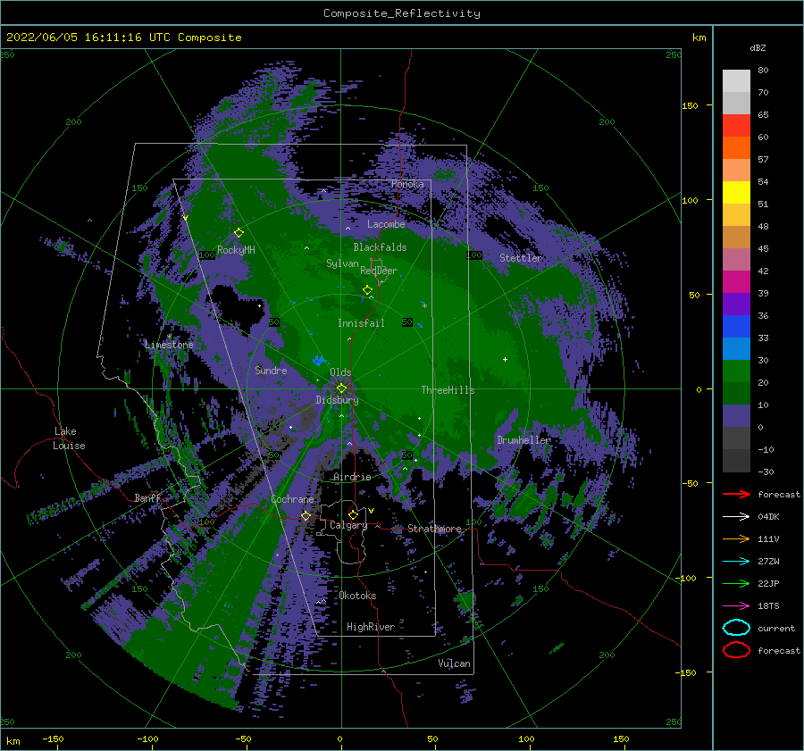Click the 80 value on the dBZ scale
This screenshot has height=751, width=804.
(763, 71)
